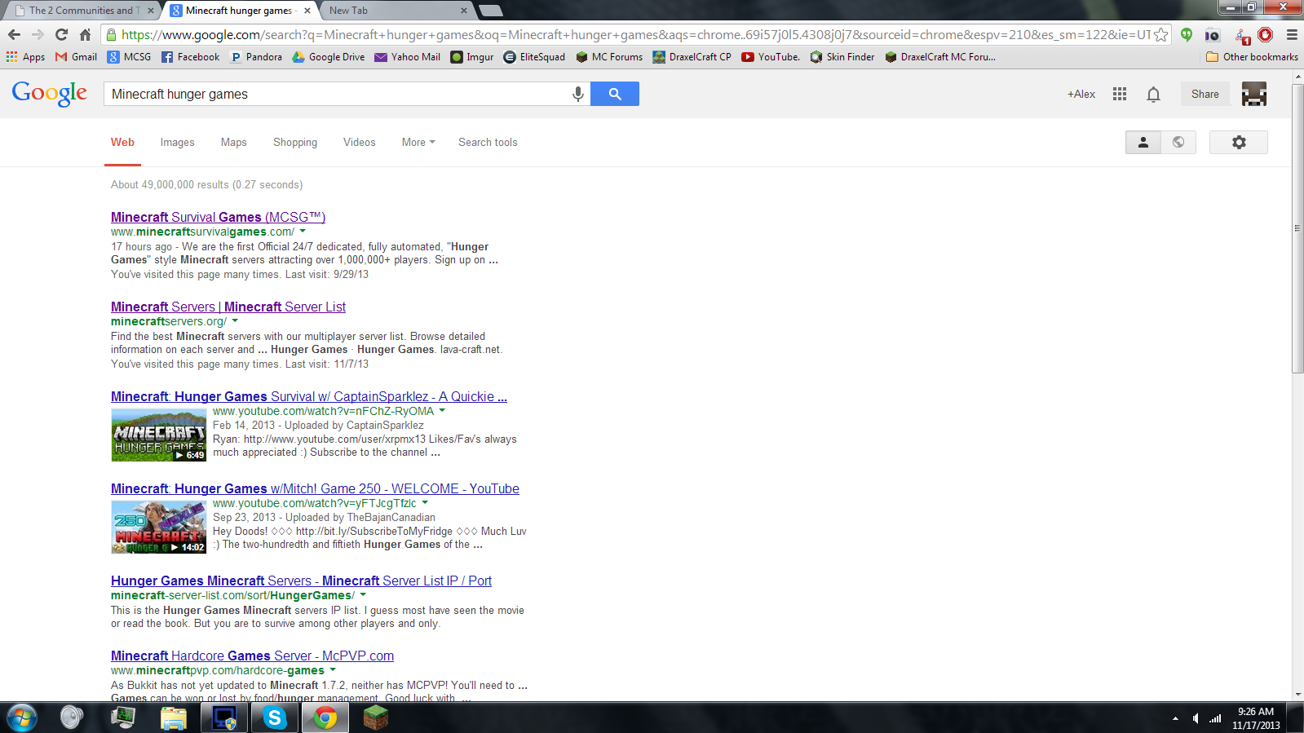Open the Yahoo Mail bookmark
Viewport: 1304px width, 733px height.
tap(407, 57)
